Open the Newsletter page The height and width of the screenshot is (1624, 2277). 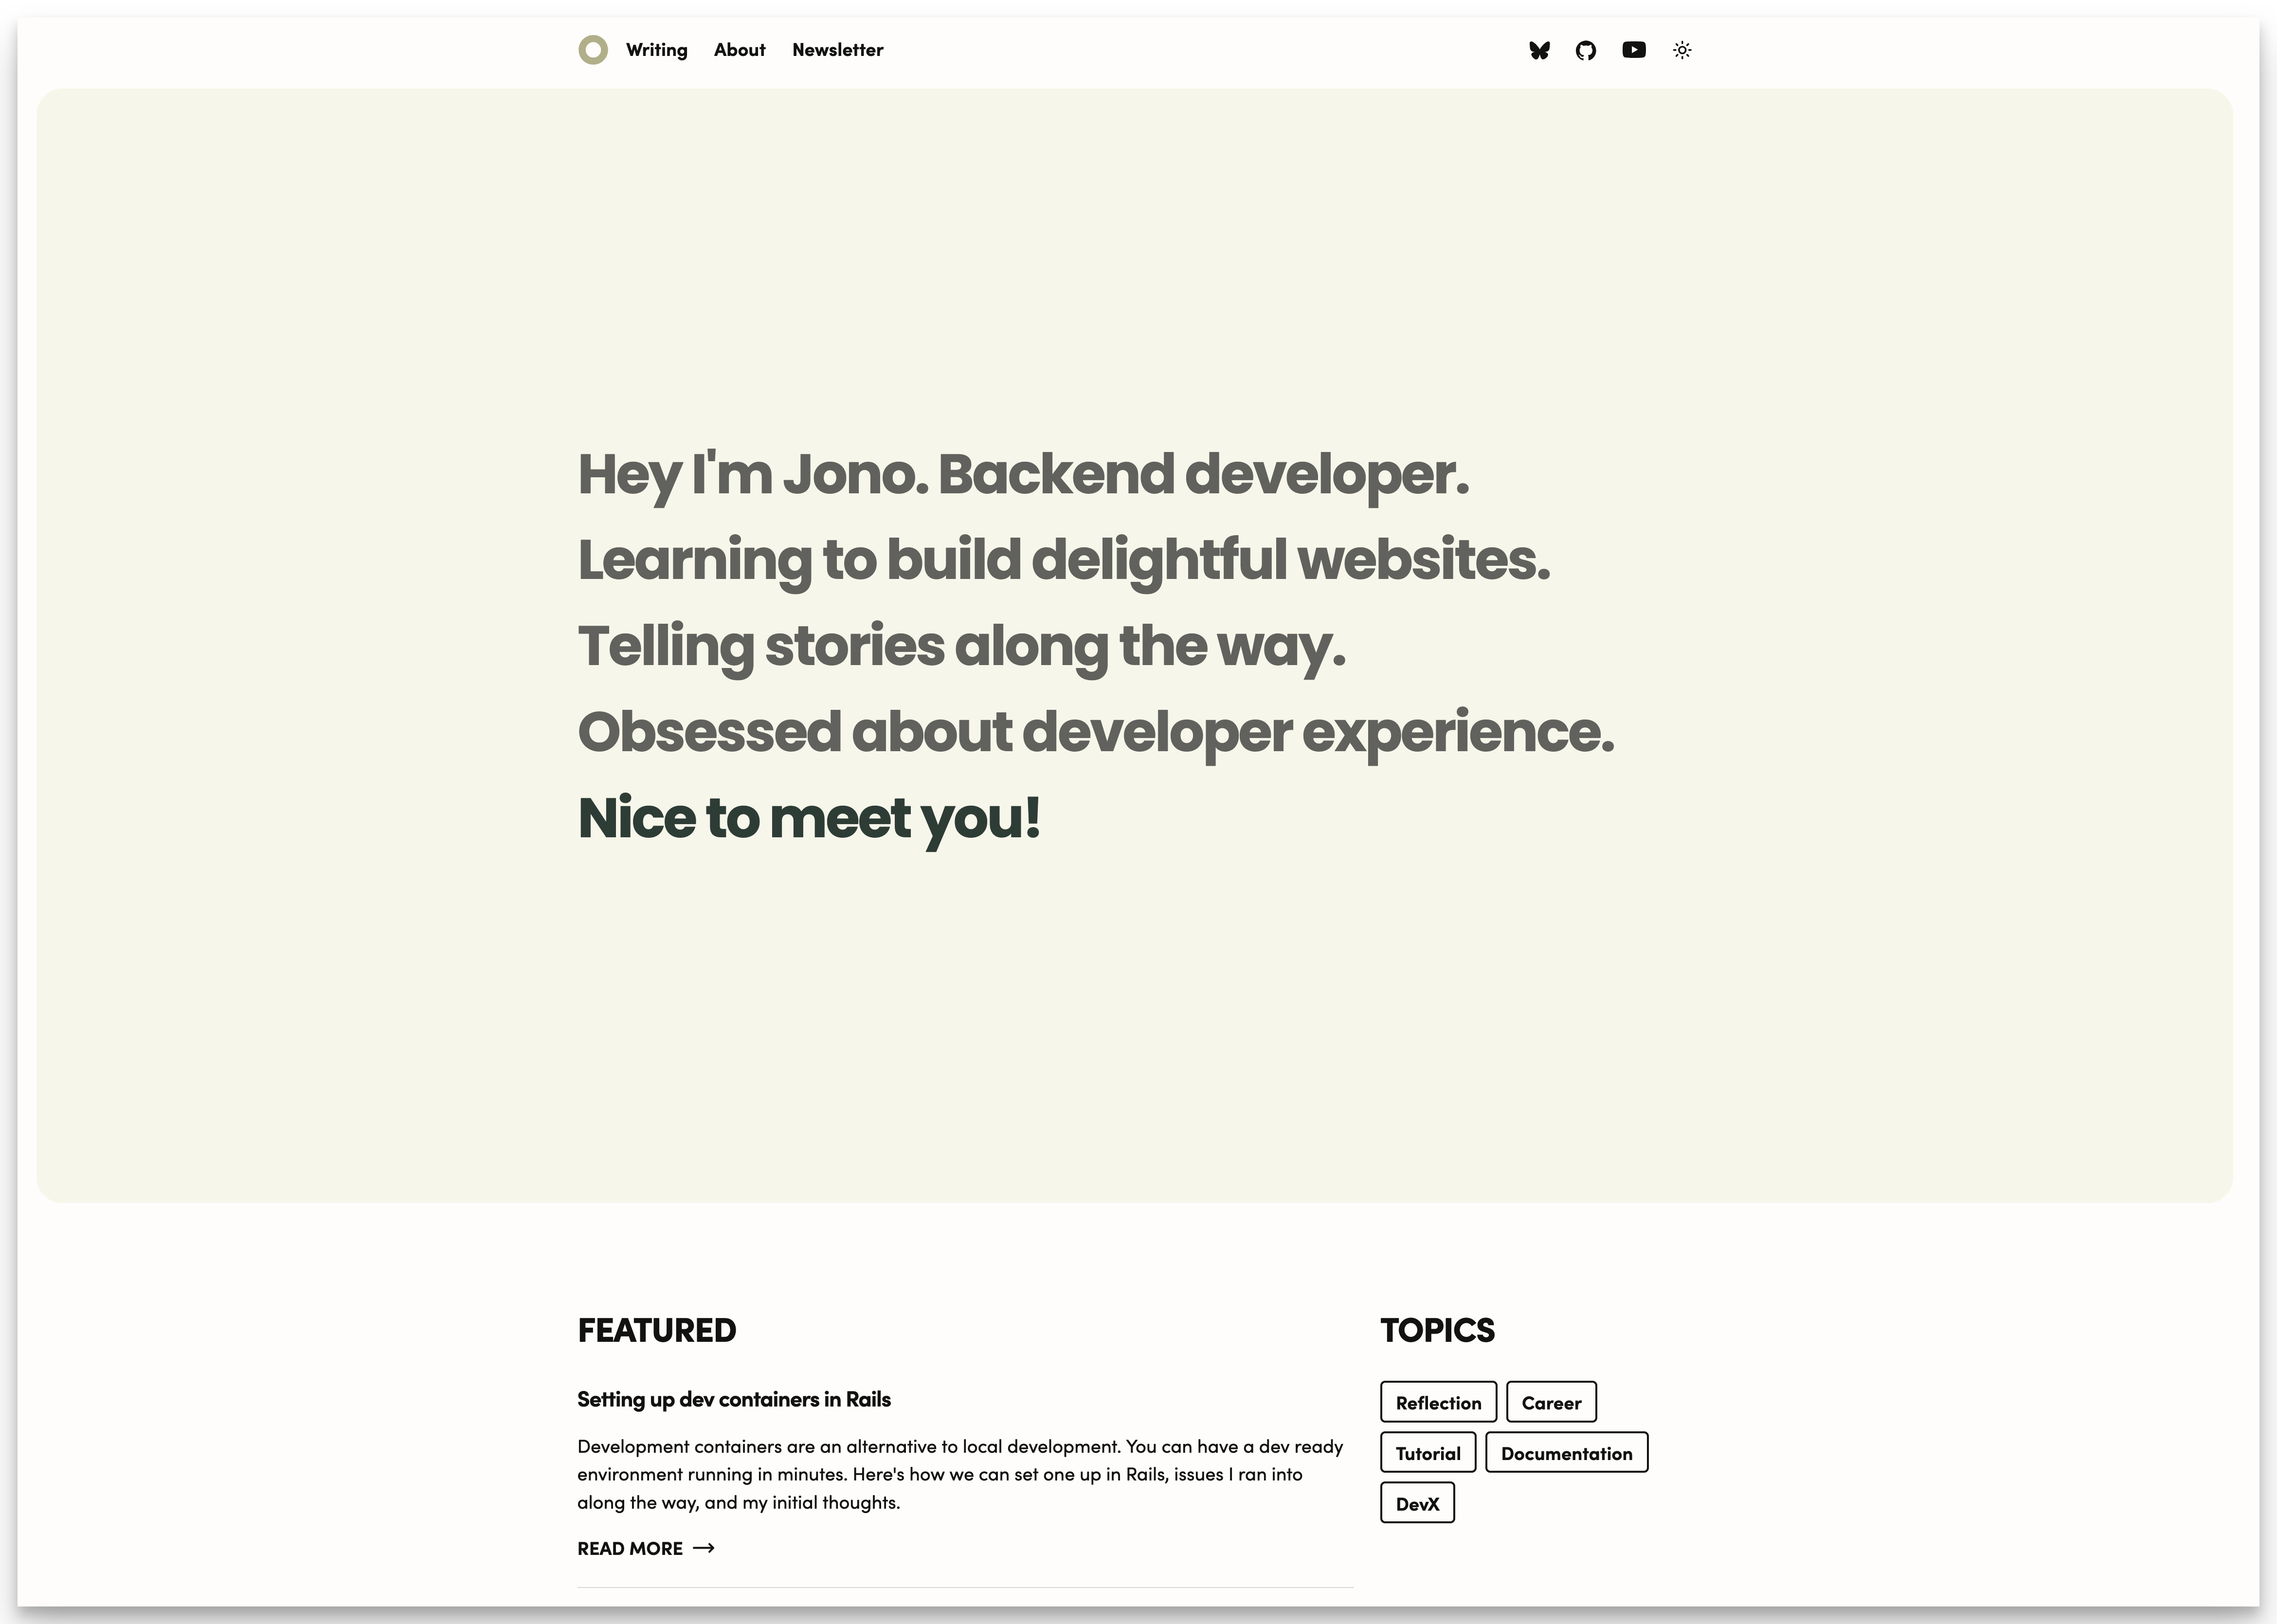838,50
